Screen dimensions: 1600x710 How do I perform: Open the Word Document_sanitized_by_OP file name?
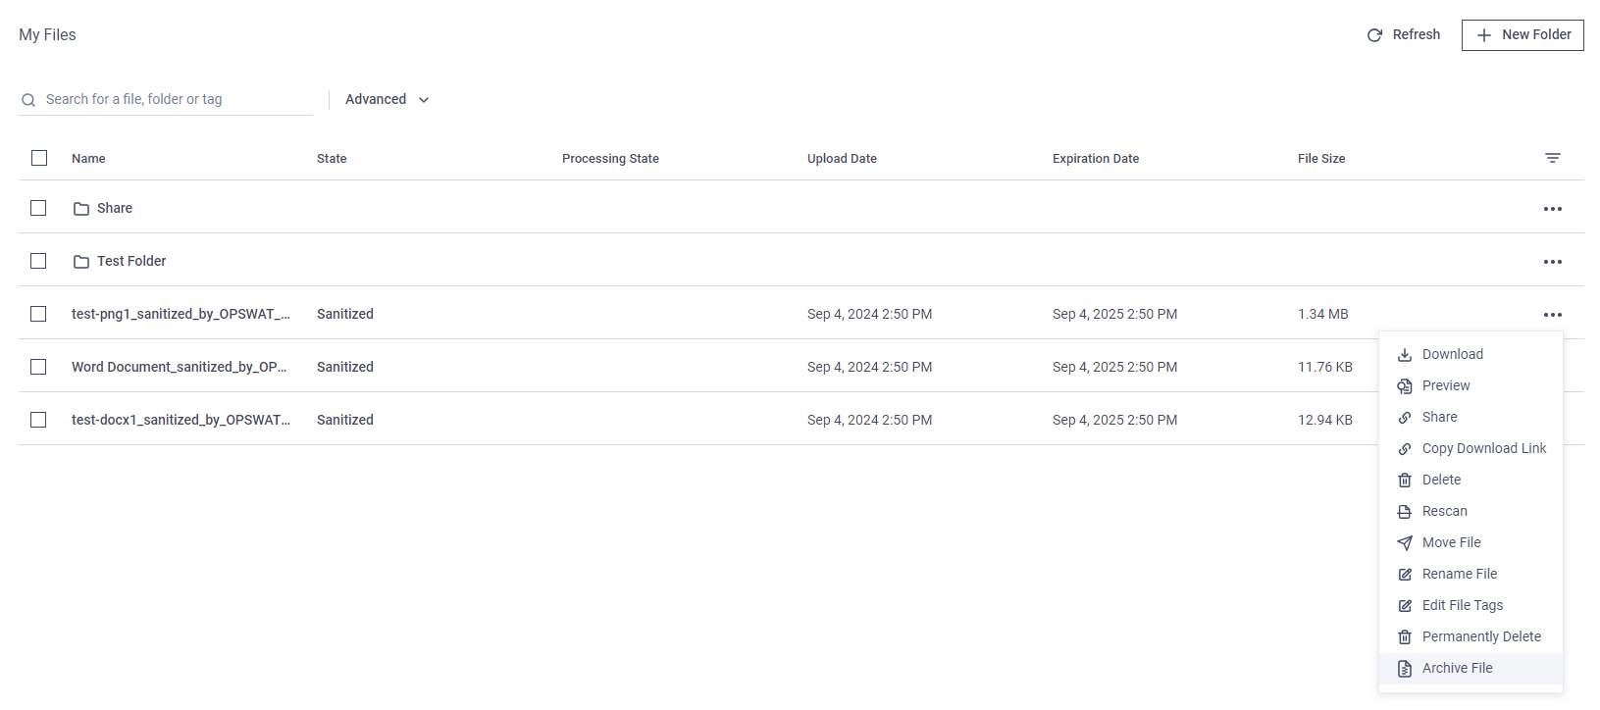[x=179, y=367]
